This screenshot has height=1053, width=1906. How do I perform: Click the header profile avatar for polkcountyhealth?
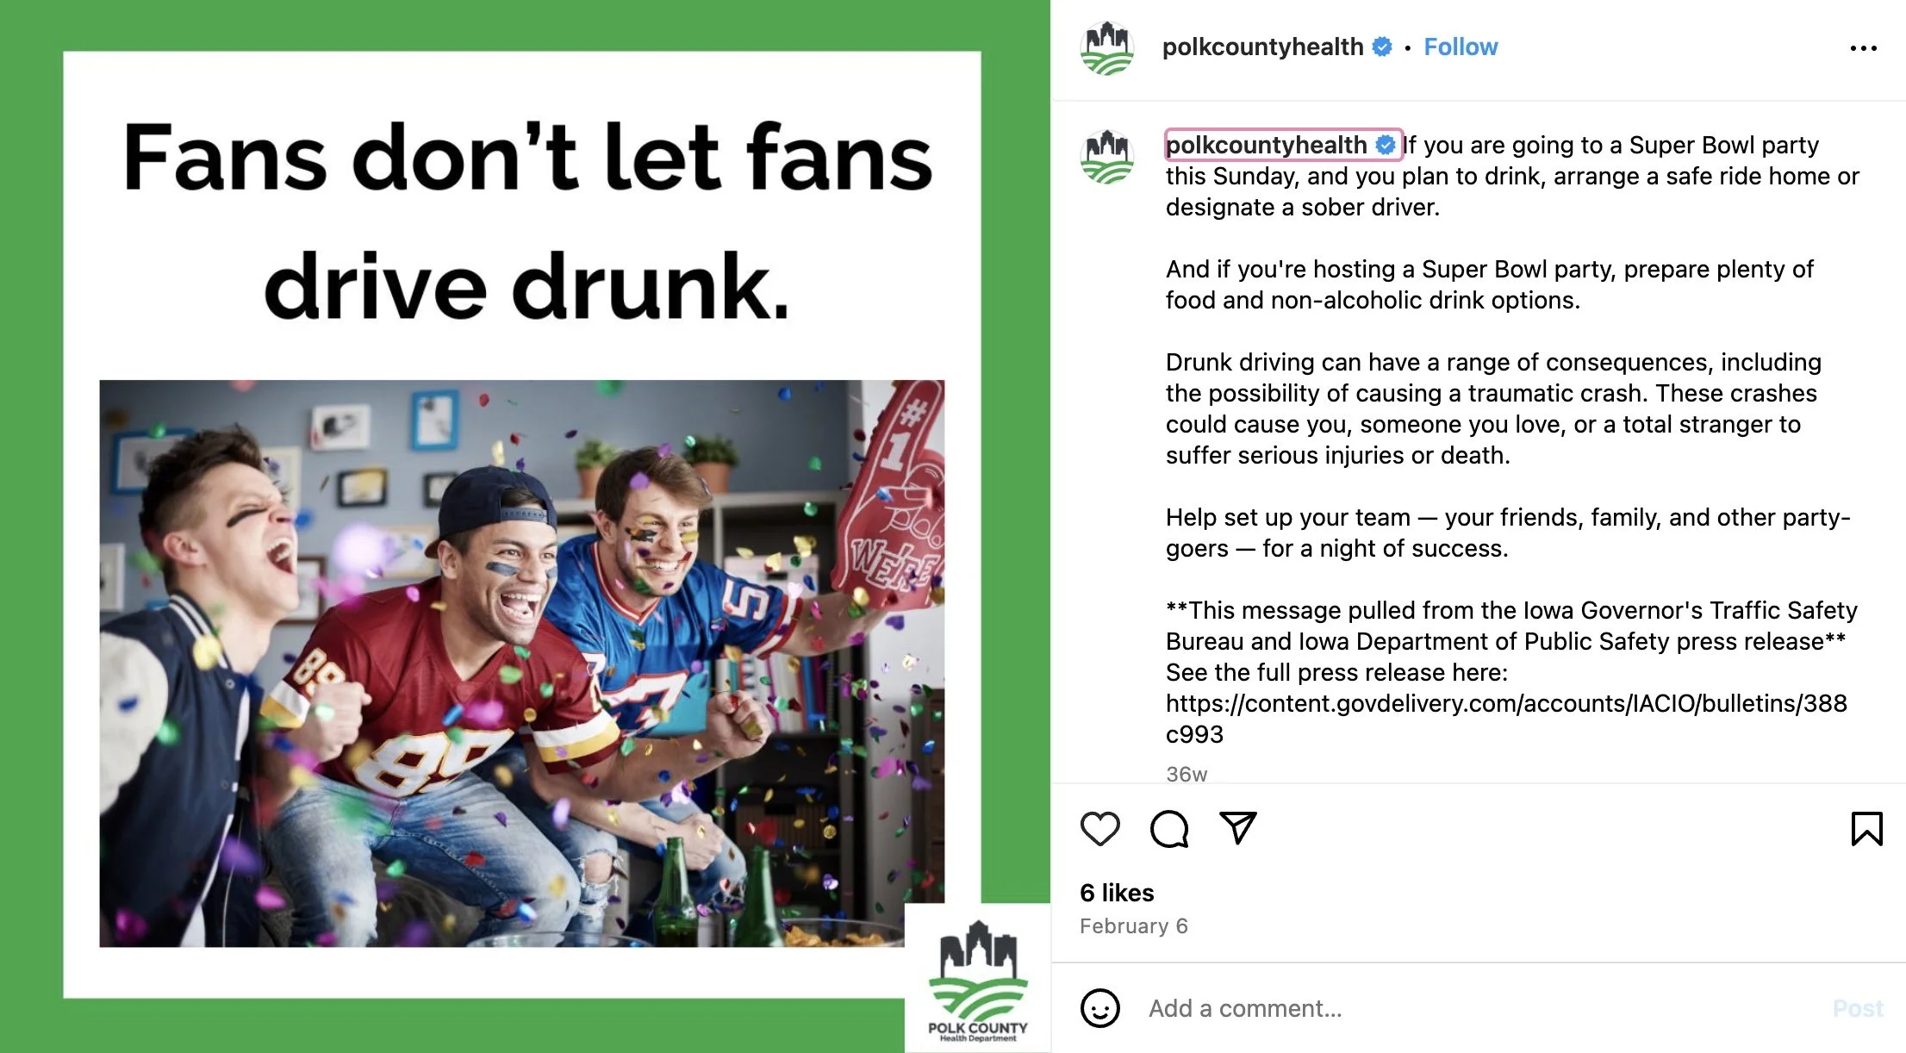click(x=1107, y=48)
